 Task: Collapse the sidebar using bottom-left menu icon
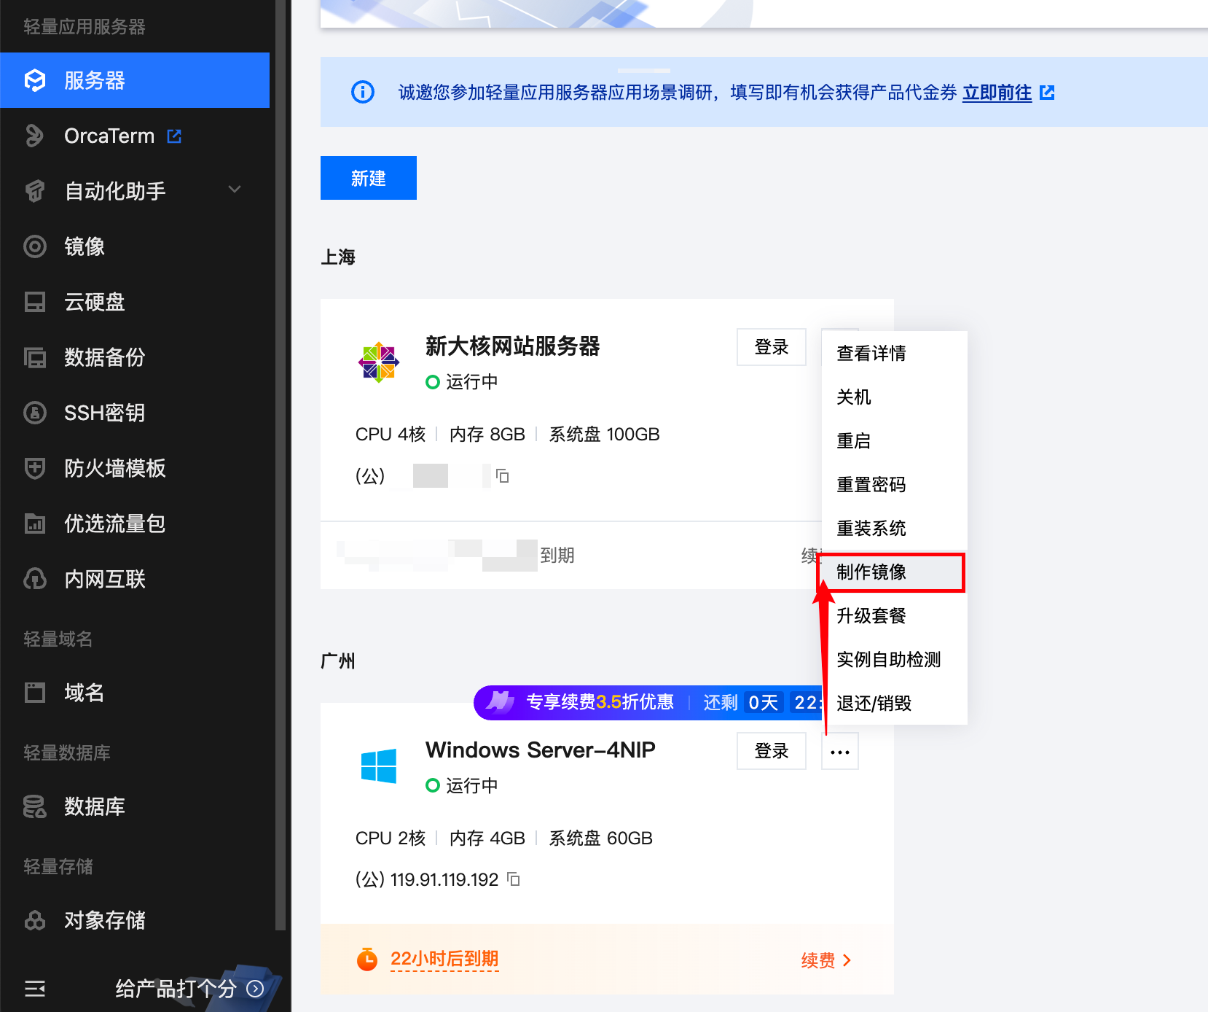click(x=35, y=989)
